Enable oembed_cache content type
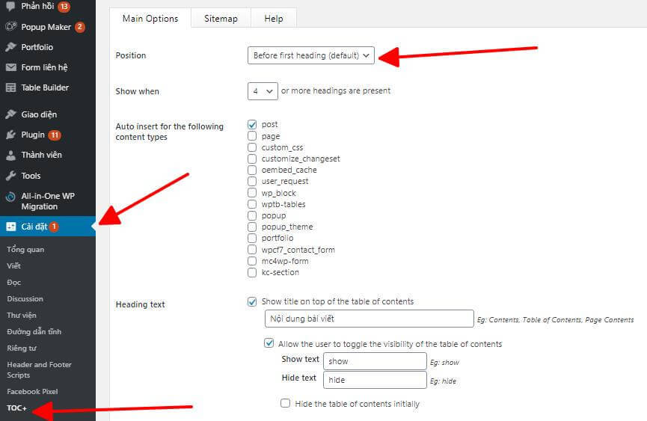 [x=252, y=170]
